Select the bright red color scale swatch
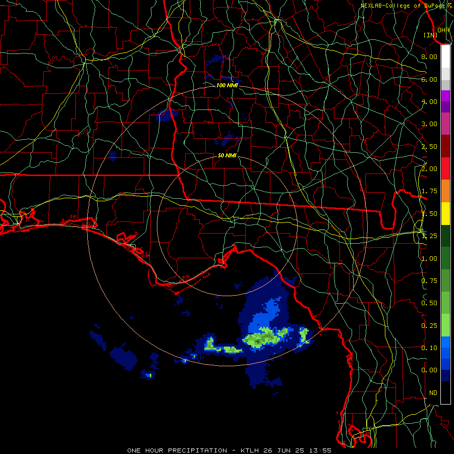454x454 pixels. 445,169
